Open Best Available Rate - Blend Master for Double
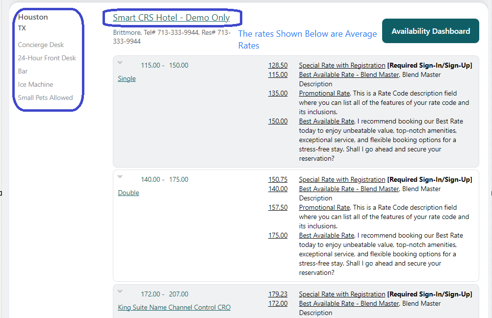 [349, 189]
